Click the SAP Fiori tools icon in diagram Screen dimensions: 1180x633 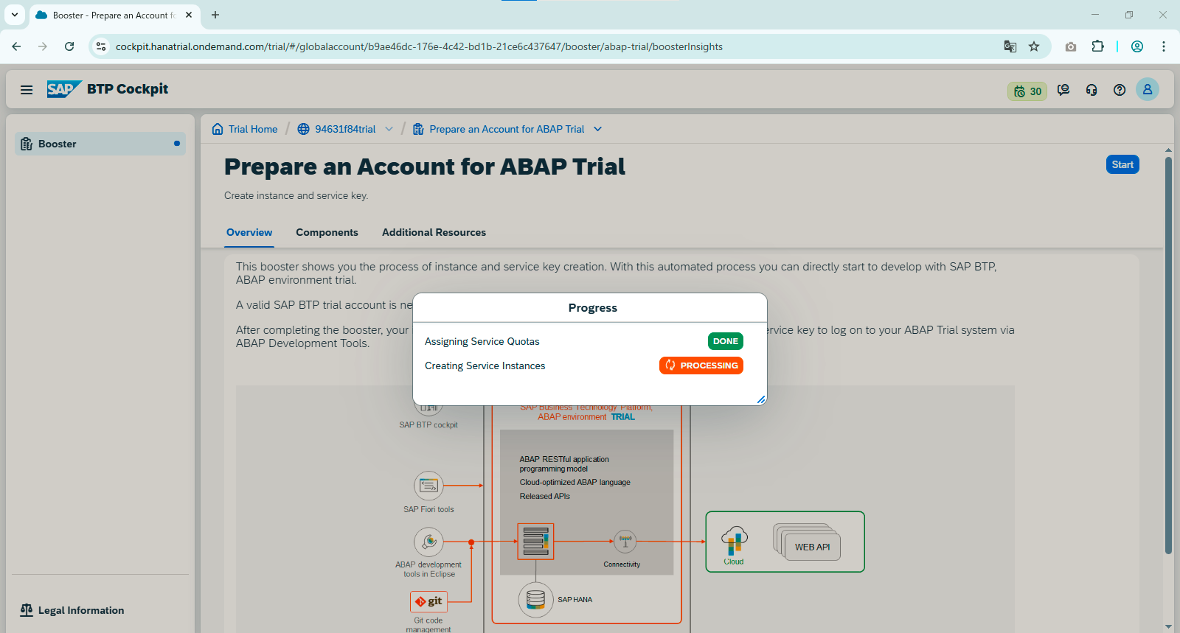click(428, 486)
